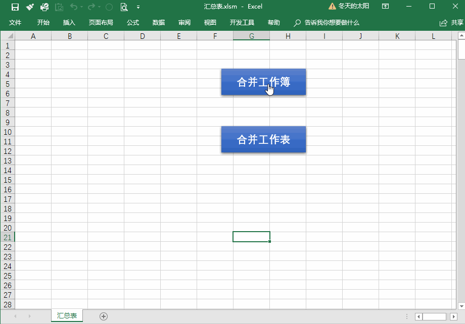Image resolution: width=465 pixels, height=324 pixels.
Task: Click the greyed-out paste picture icon
Action: (59, 7)
